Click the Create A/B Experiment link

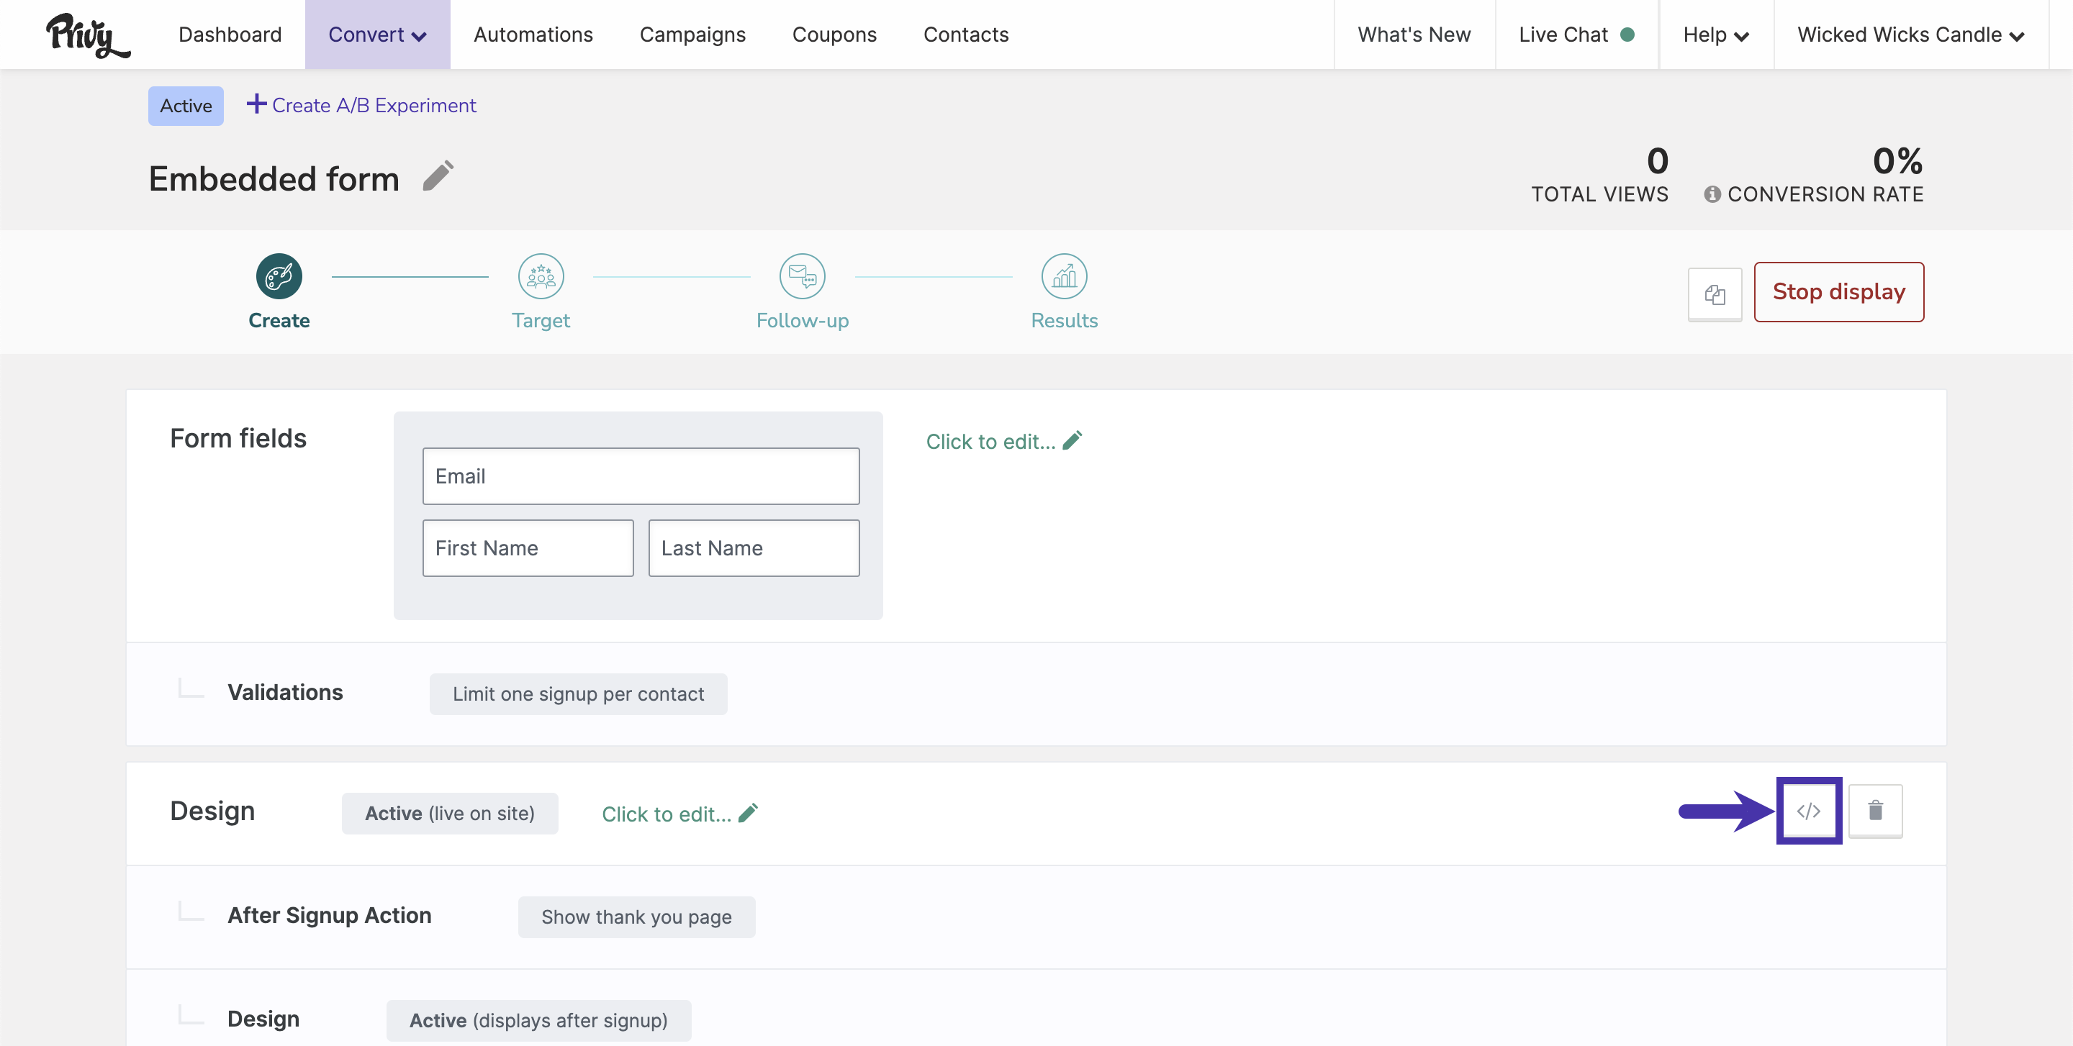coord(361,105)
